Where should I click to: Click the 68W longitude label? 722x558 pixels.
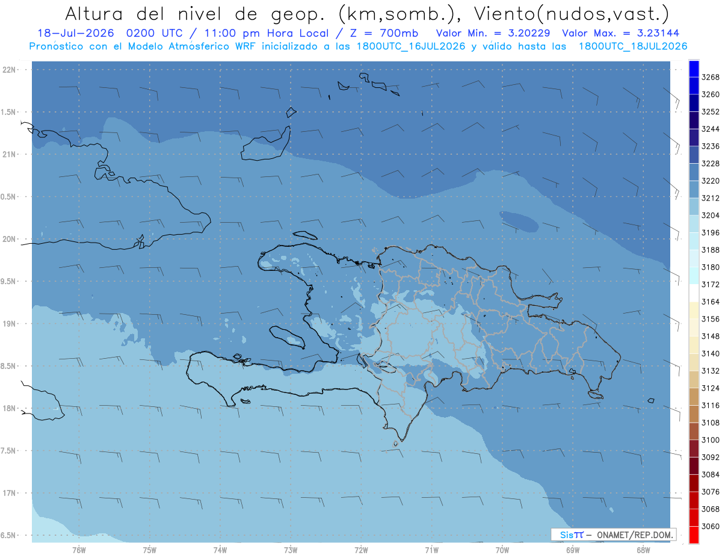[643, 550]
